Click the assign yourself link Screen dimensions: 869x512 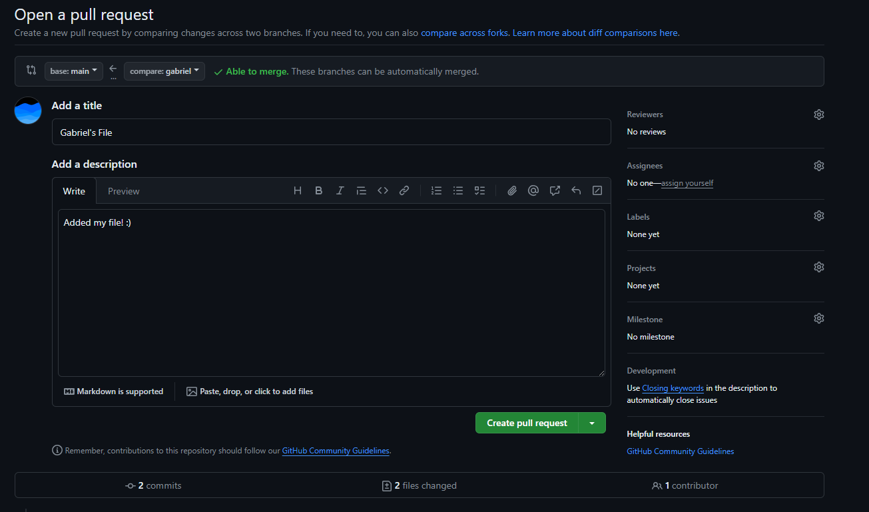click(687, 183)
